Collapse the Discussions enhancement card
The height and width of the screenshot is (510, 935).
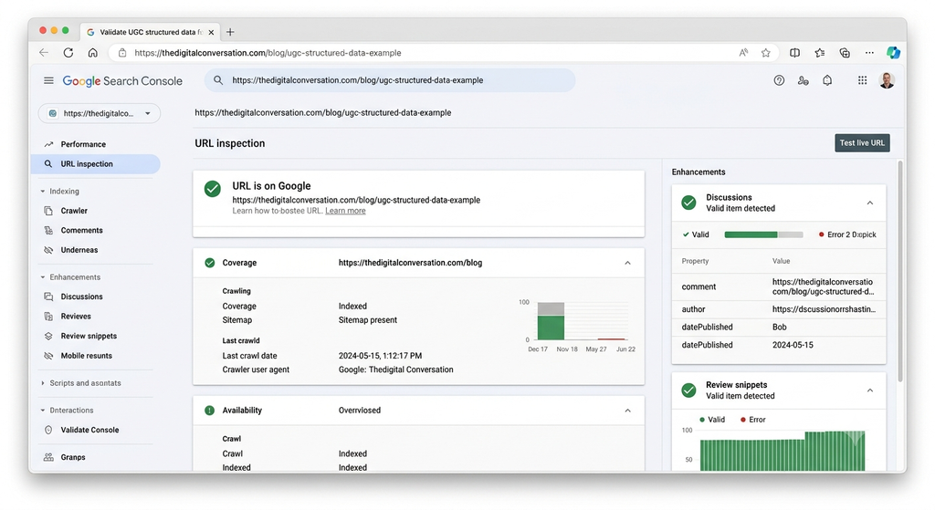[x=870, y=203]
